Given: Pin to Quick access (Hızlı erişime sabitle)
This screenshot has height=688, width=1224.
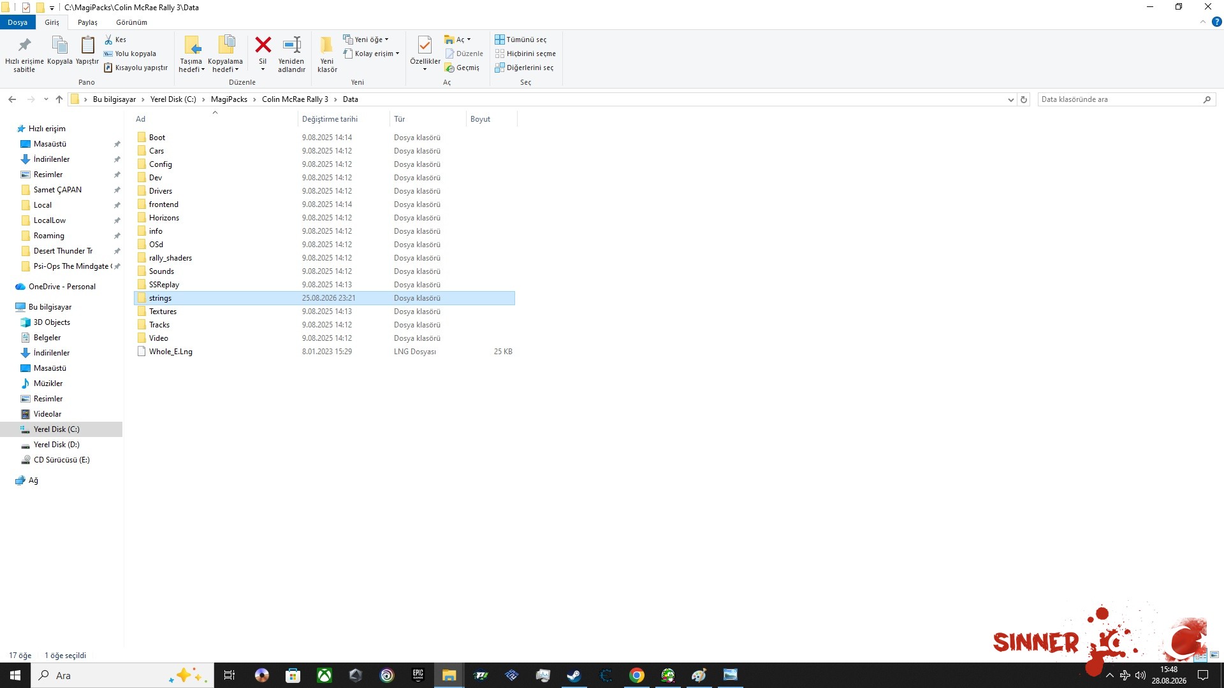Looking at the screenshot, I should [24, 54].
